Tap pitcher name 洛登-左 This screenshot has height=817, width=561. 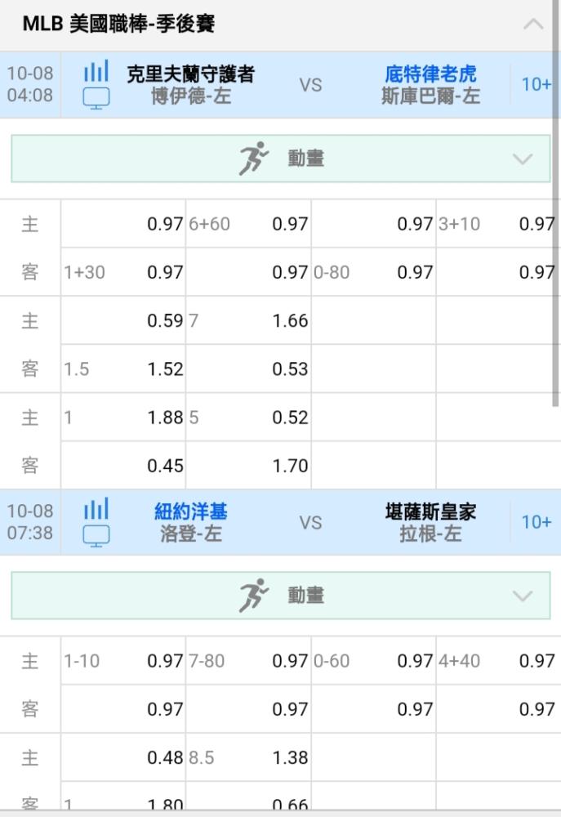tap(190, 534)
